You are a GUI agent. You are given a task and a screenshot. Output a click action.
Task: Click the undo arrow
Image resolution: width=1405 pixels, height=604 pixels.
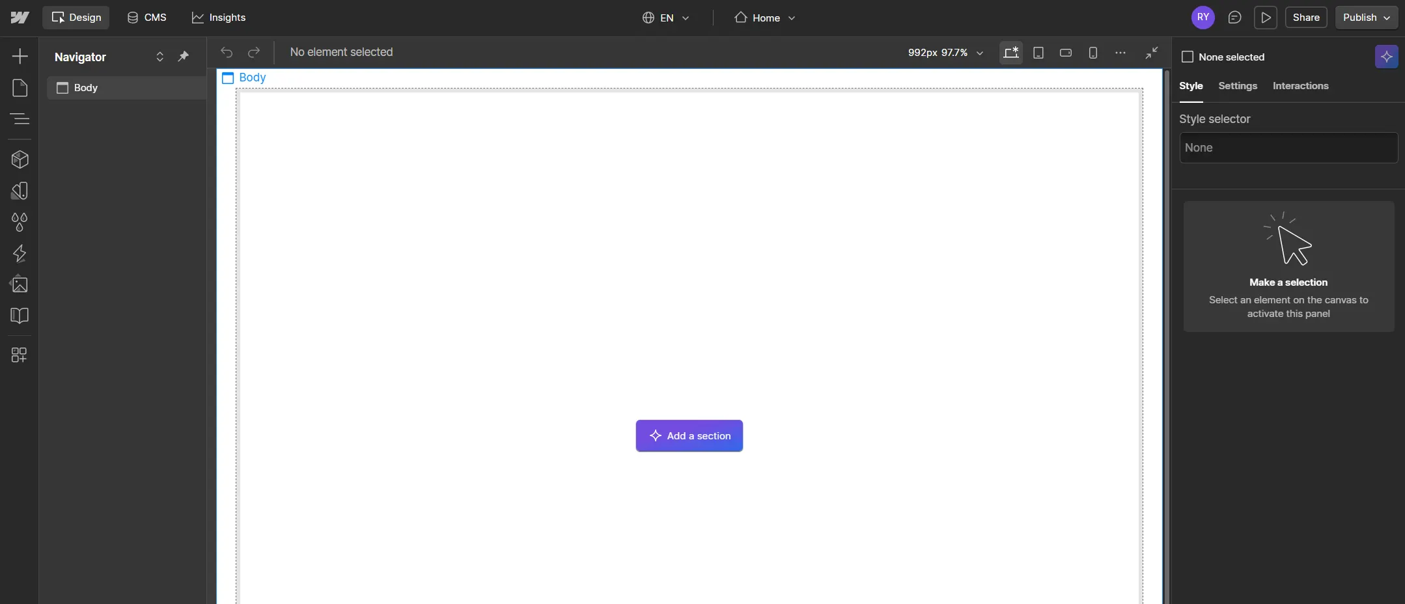click(227, 52)
